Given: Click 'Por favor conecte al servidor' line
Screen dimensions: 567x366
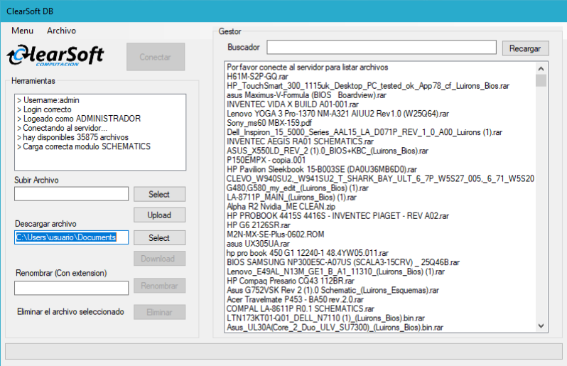Looking at the screenshot, I should click(x=308, y=68).
